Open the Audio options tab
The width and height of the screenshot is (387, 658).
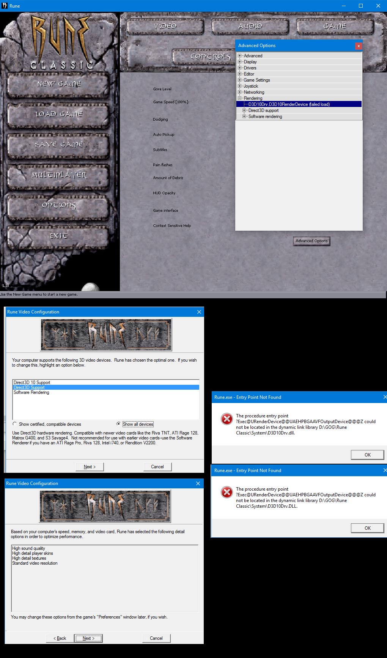click(x=250, y=26)
